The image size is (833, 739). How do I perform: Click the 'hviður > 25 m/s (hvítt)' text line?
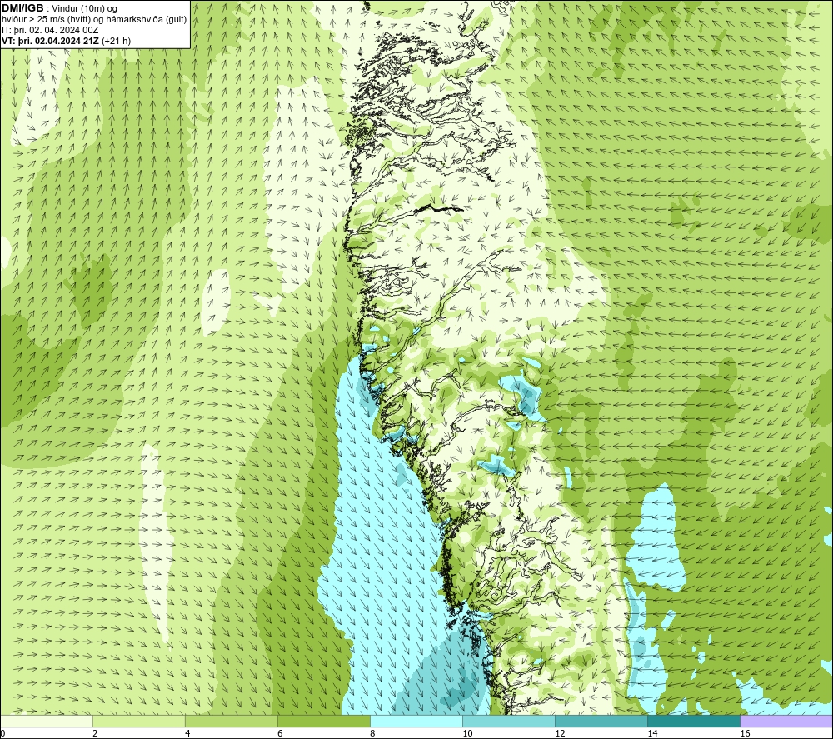click(94, 20)
